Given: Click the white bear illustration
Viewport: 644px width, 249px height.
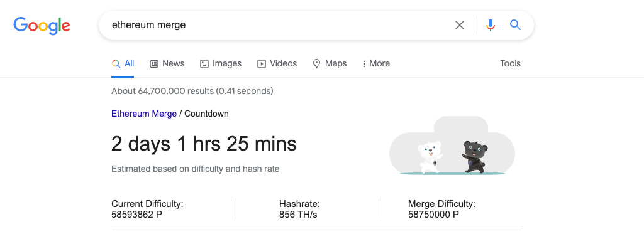Looking at the screenshot, I should click(x=430, y=157).
